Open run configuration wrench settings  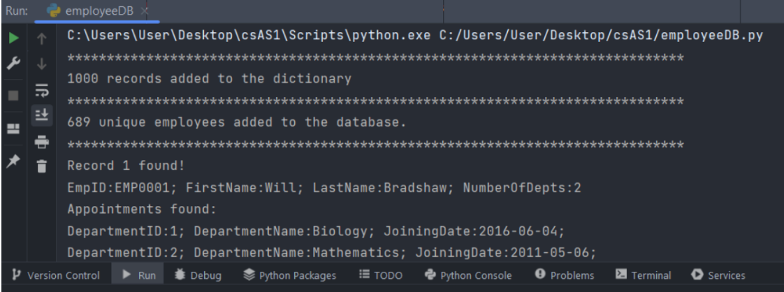tap(13, 64)
